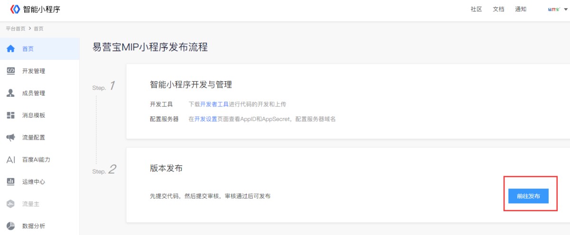
Task: Open 通知 in the top navigation
Action: [521, 9]
